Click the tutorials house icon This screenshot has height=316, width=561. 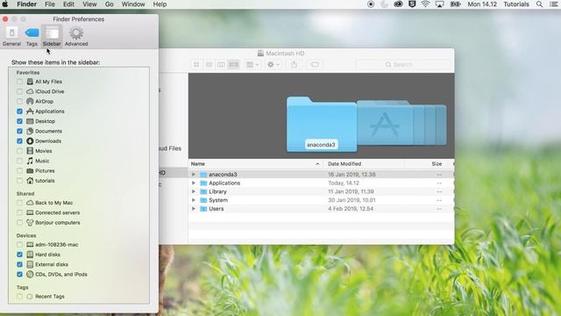coord(30,181)
